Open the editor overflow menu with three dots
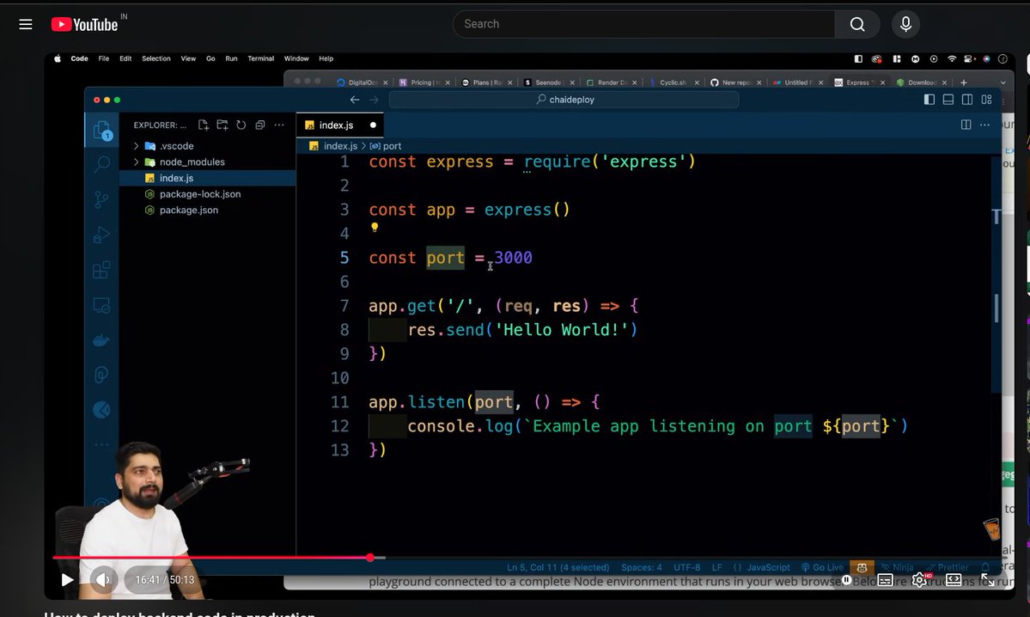This screenshot has height=617, width=1030. coord(984,125)
